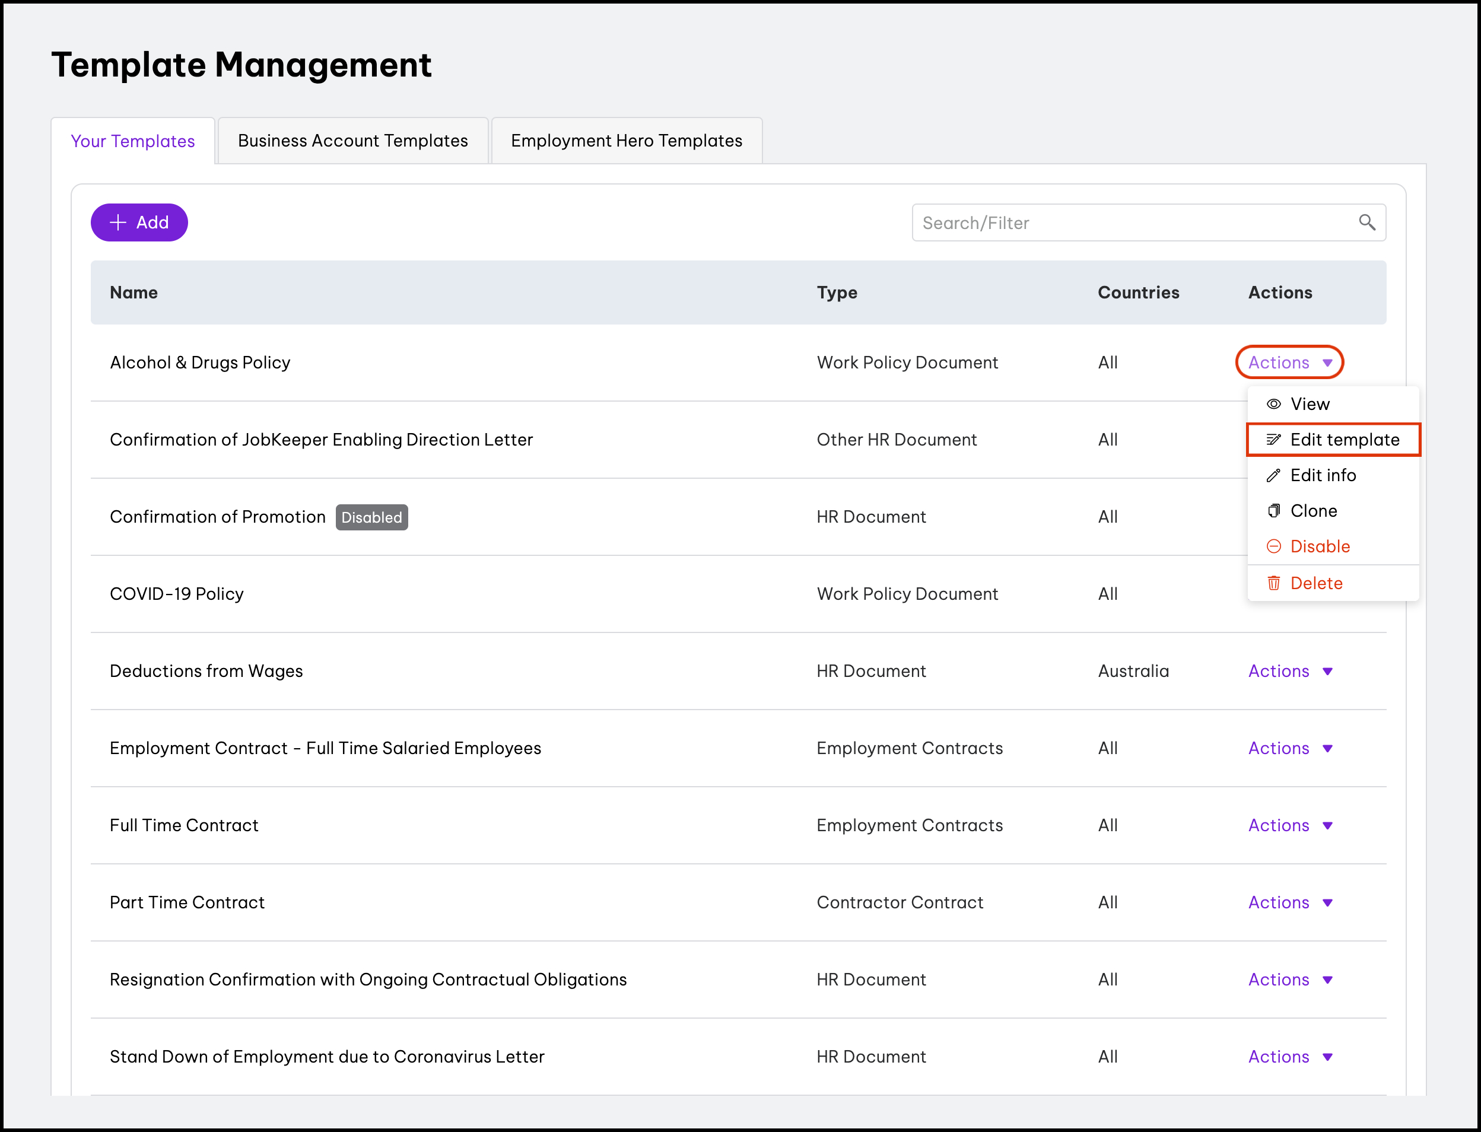Open Actions dropdown for Part Time Contract
Image resolution: width=1481 pixels, height=1132 pixels.
click(1289, 902)
